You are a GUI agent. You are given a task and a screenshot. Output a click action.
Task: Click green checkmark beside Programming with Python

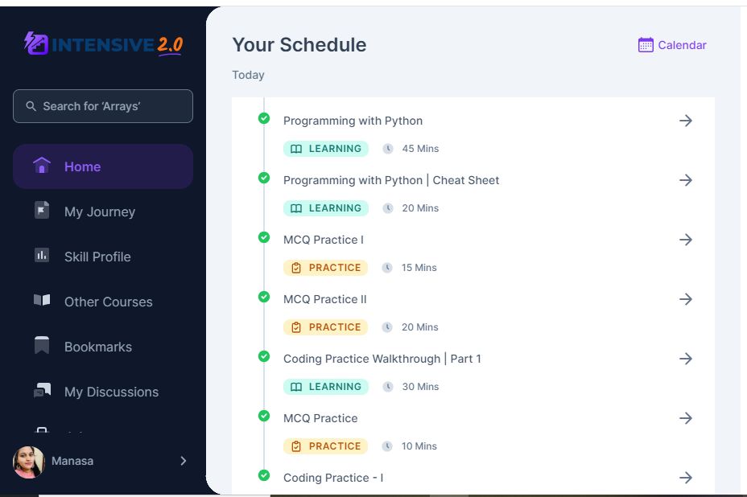click(x=264, y=118)
